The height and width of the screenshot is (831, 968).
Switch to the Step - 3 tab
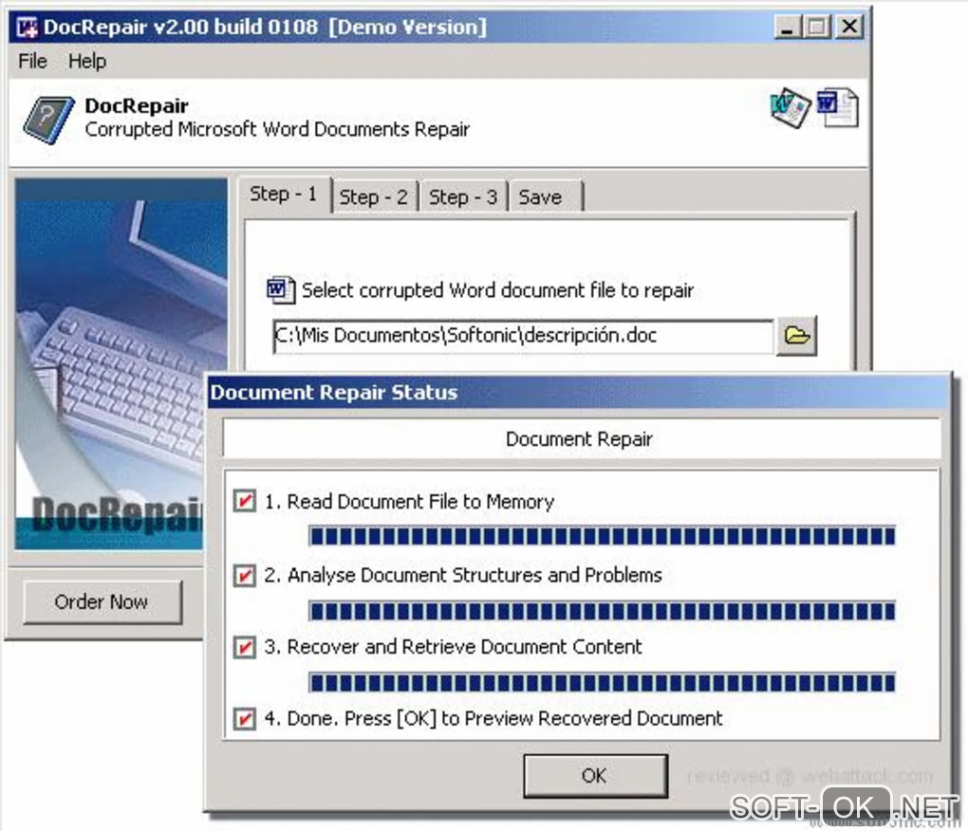click(463, 197)
